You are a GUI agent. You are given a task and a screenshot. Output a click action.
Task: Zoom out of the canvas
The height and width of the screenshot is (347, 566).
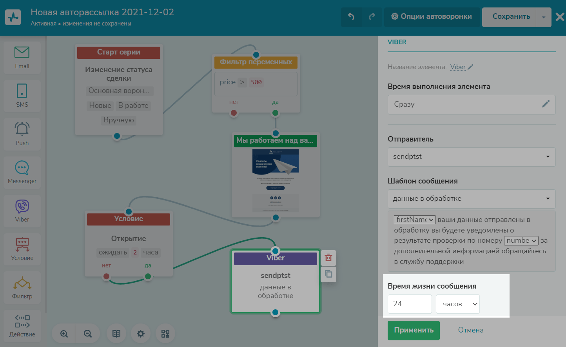pyautogui.click(x=88, y=334)
